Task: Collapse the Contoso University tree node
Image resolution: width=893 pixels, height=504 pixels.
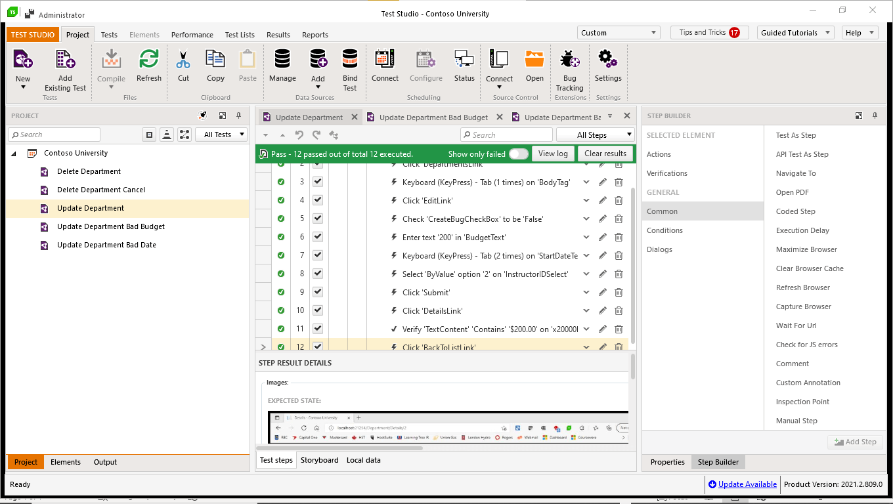Action: click(x=14, y=154)
